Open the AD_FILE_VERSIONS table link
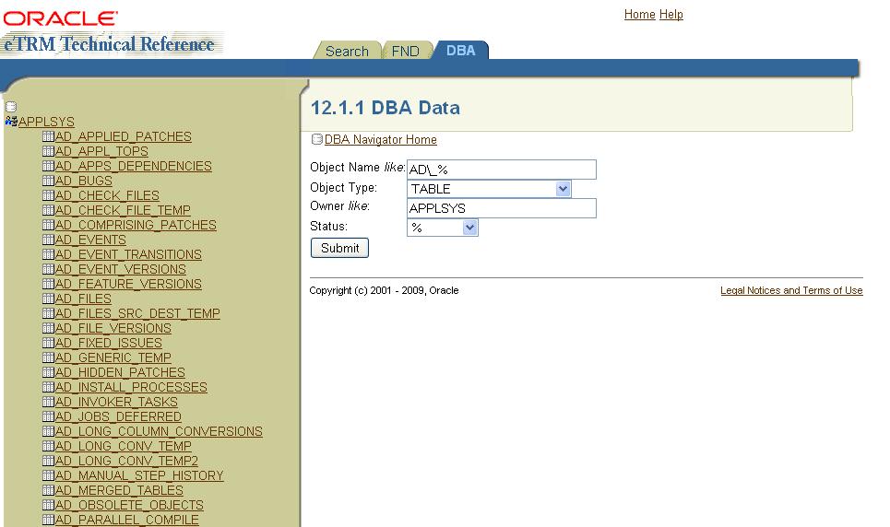The width and height of the screenshot is (890, 527). 113,328
